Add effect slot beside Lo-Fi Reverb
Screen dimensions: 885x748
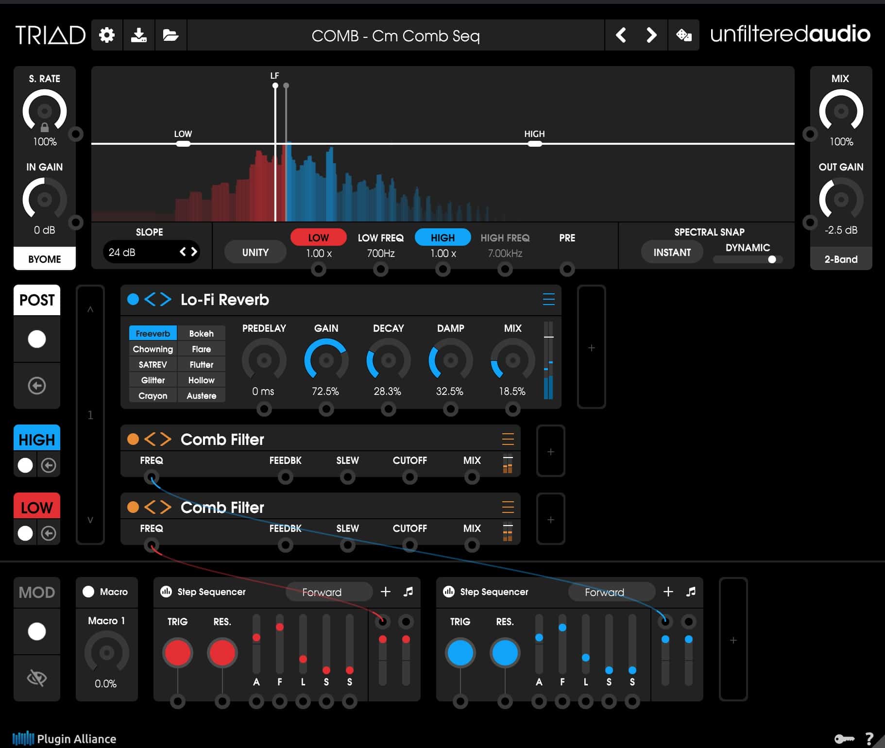[592, 347]
